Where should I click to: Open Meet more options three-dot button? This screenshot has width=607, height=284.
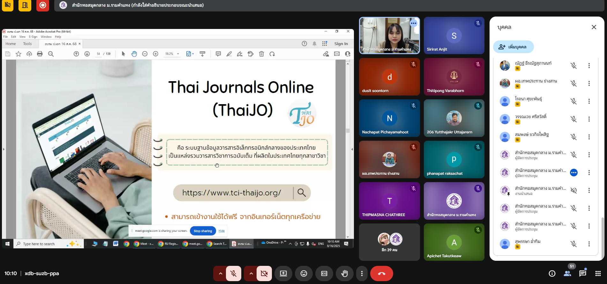pos(362,273)
